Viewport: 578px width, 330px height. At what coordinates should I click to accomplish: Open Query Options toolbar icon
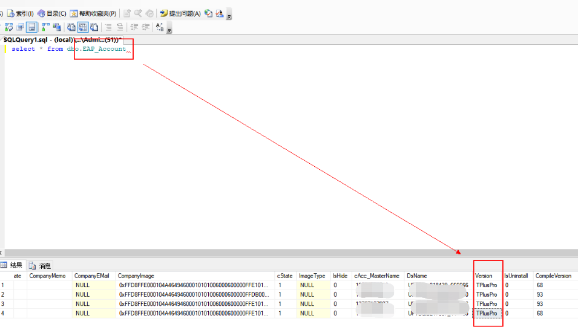click(x=20, y=27)
